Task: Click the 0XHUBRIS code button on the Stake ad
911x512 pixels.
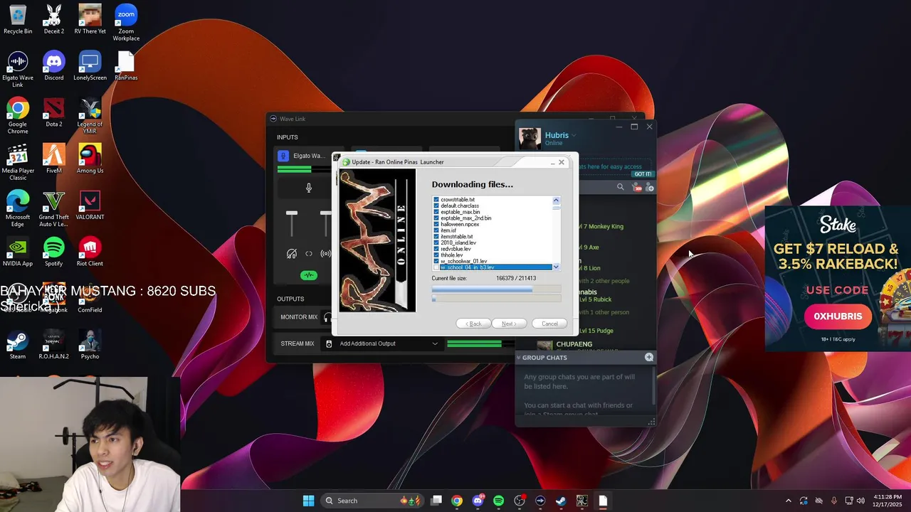Action: (x=838, y=316)
